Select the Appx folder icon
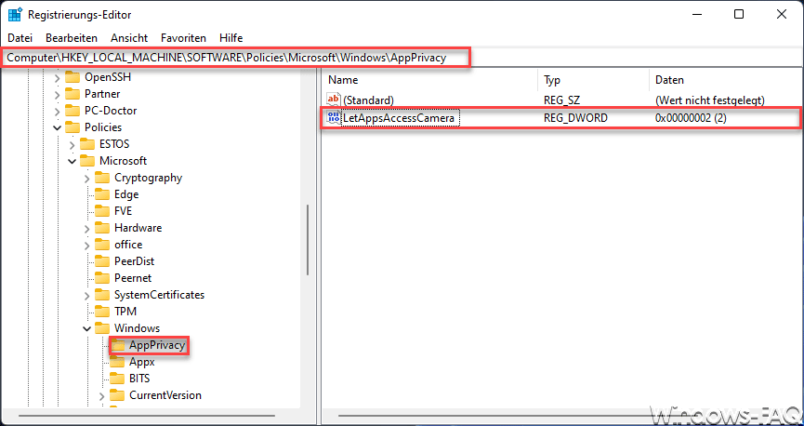The image size is (804, 426). point(117,362)
